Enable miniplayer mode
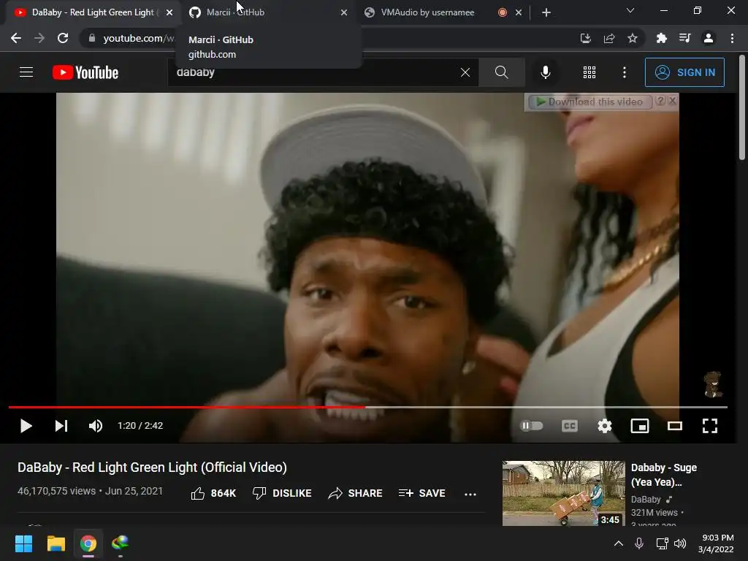The width and height of the screenshot is (748, 561). [x=640, y=426]
